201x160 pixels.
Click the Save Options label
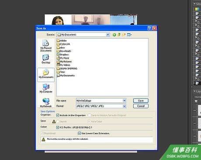tap(48, 111)
